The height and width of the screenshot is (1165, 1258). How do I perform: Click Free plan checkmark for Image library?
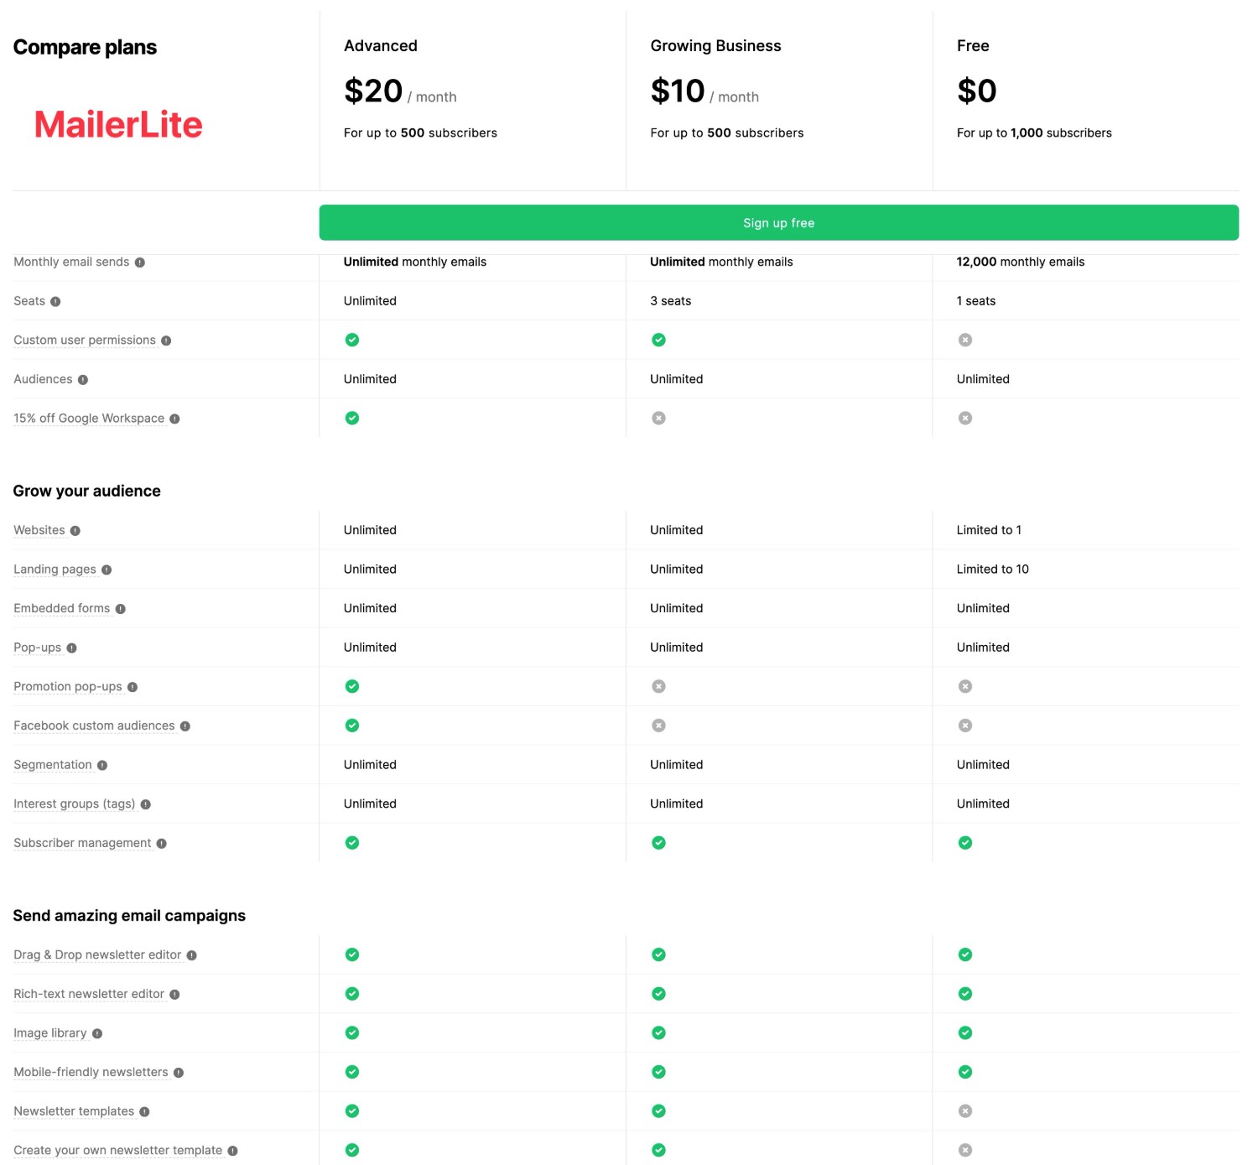point(965,1032)
